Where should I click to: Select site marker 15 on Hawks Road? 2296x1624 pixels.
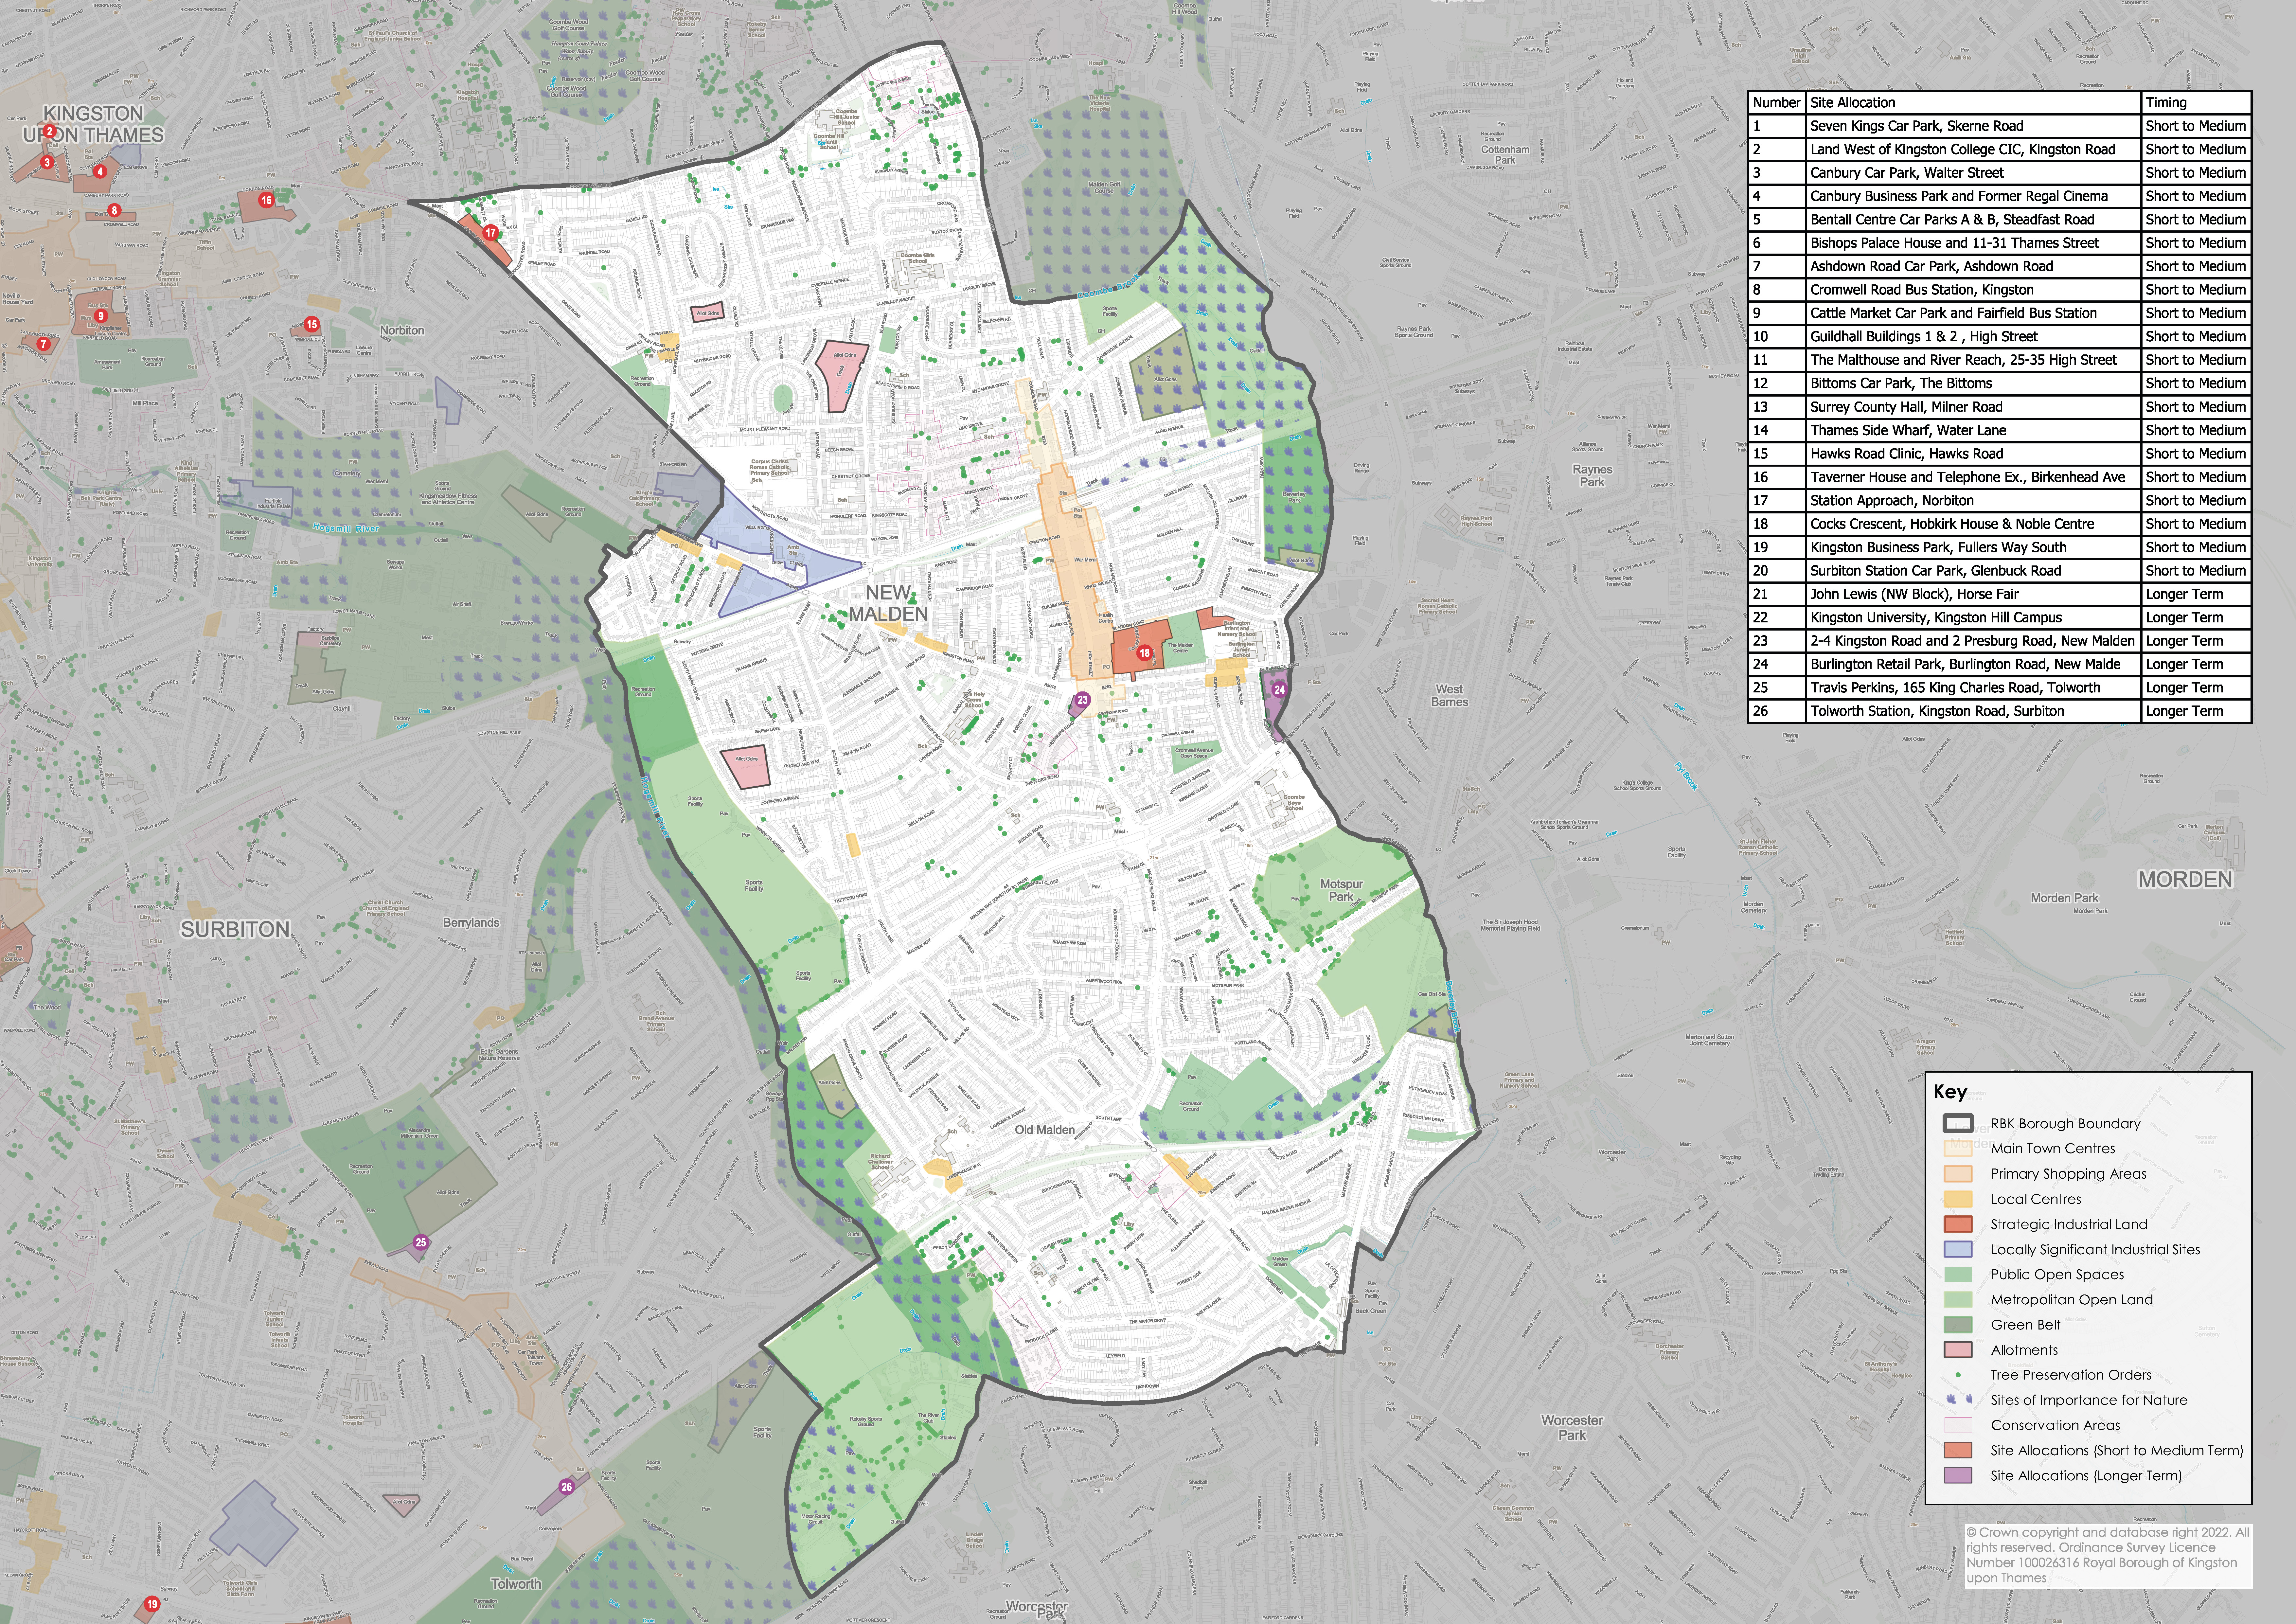coord(312,324)
